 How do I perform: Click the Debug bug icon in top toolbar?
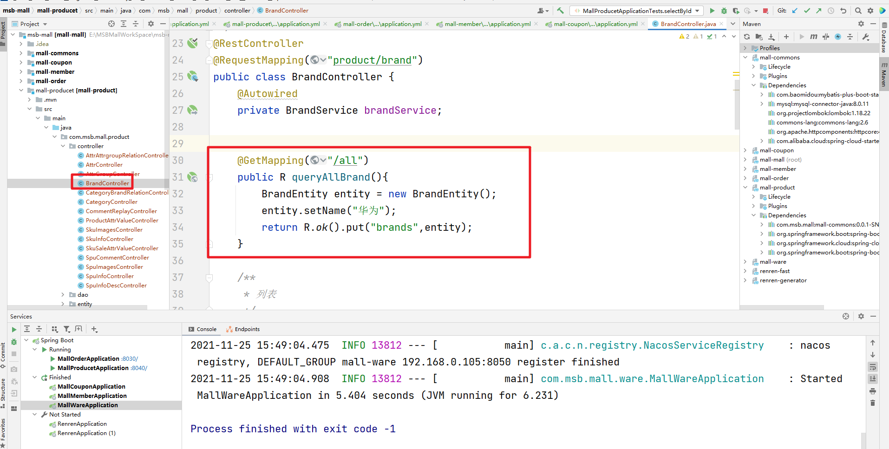[724, 11]
